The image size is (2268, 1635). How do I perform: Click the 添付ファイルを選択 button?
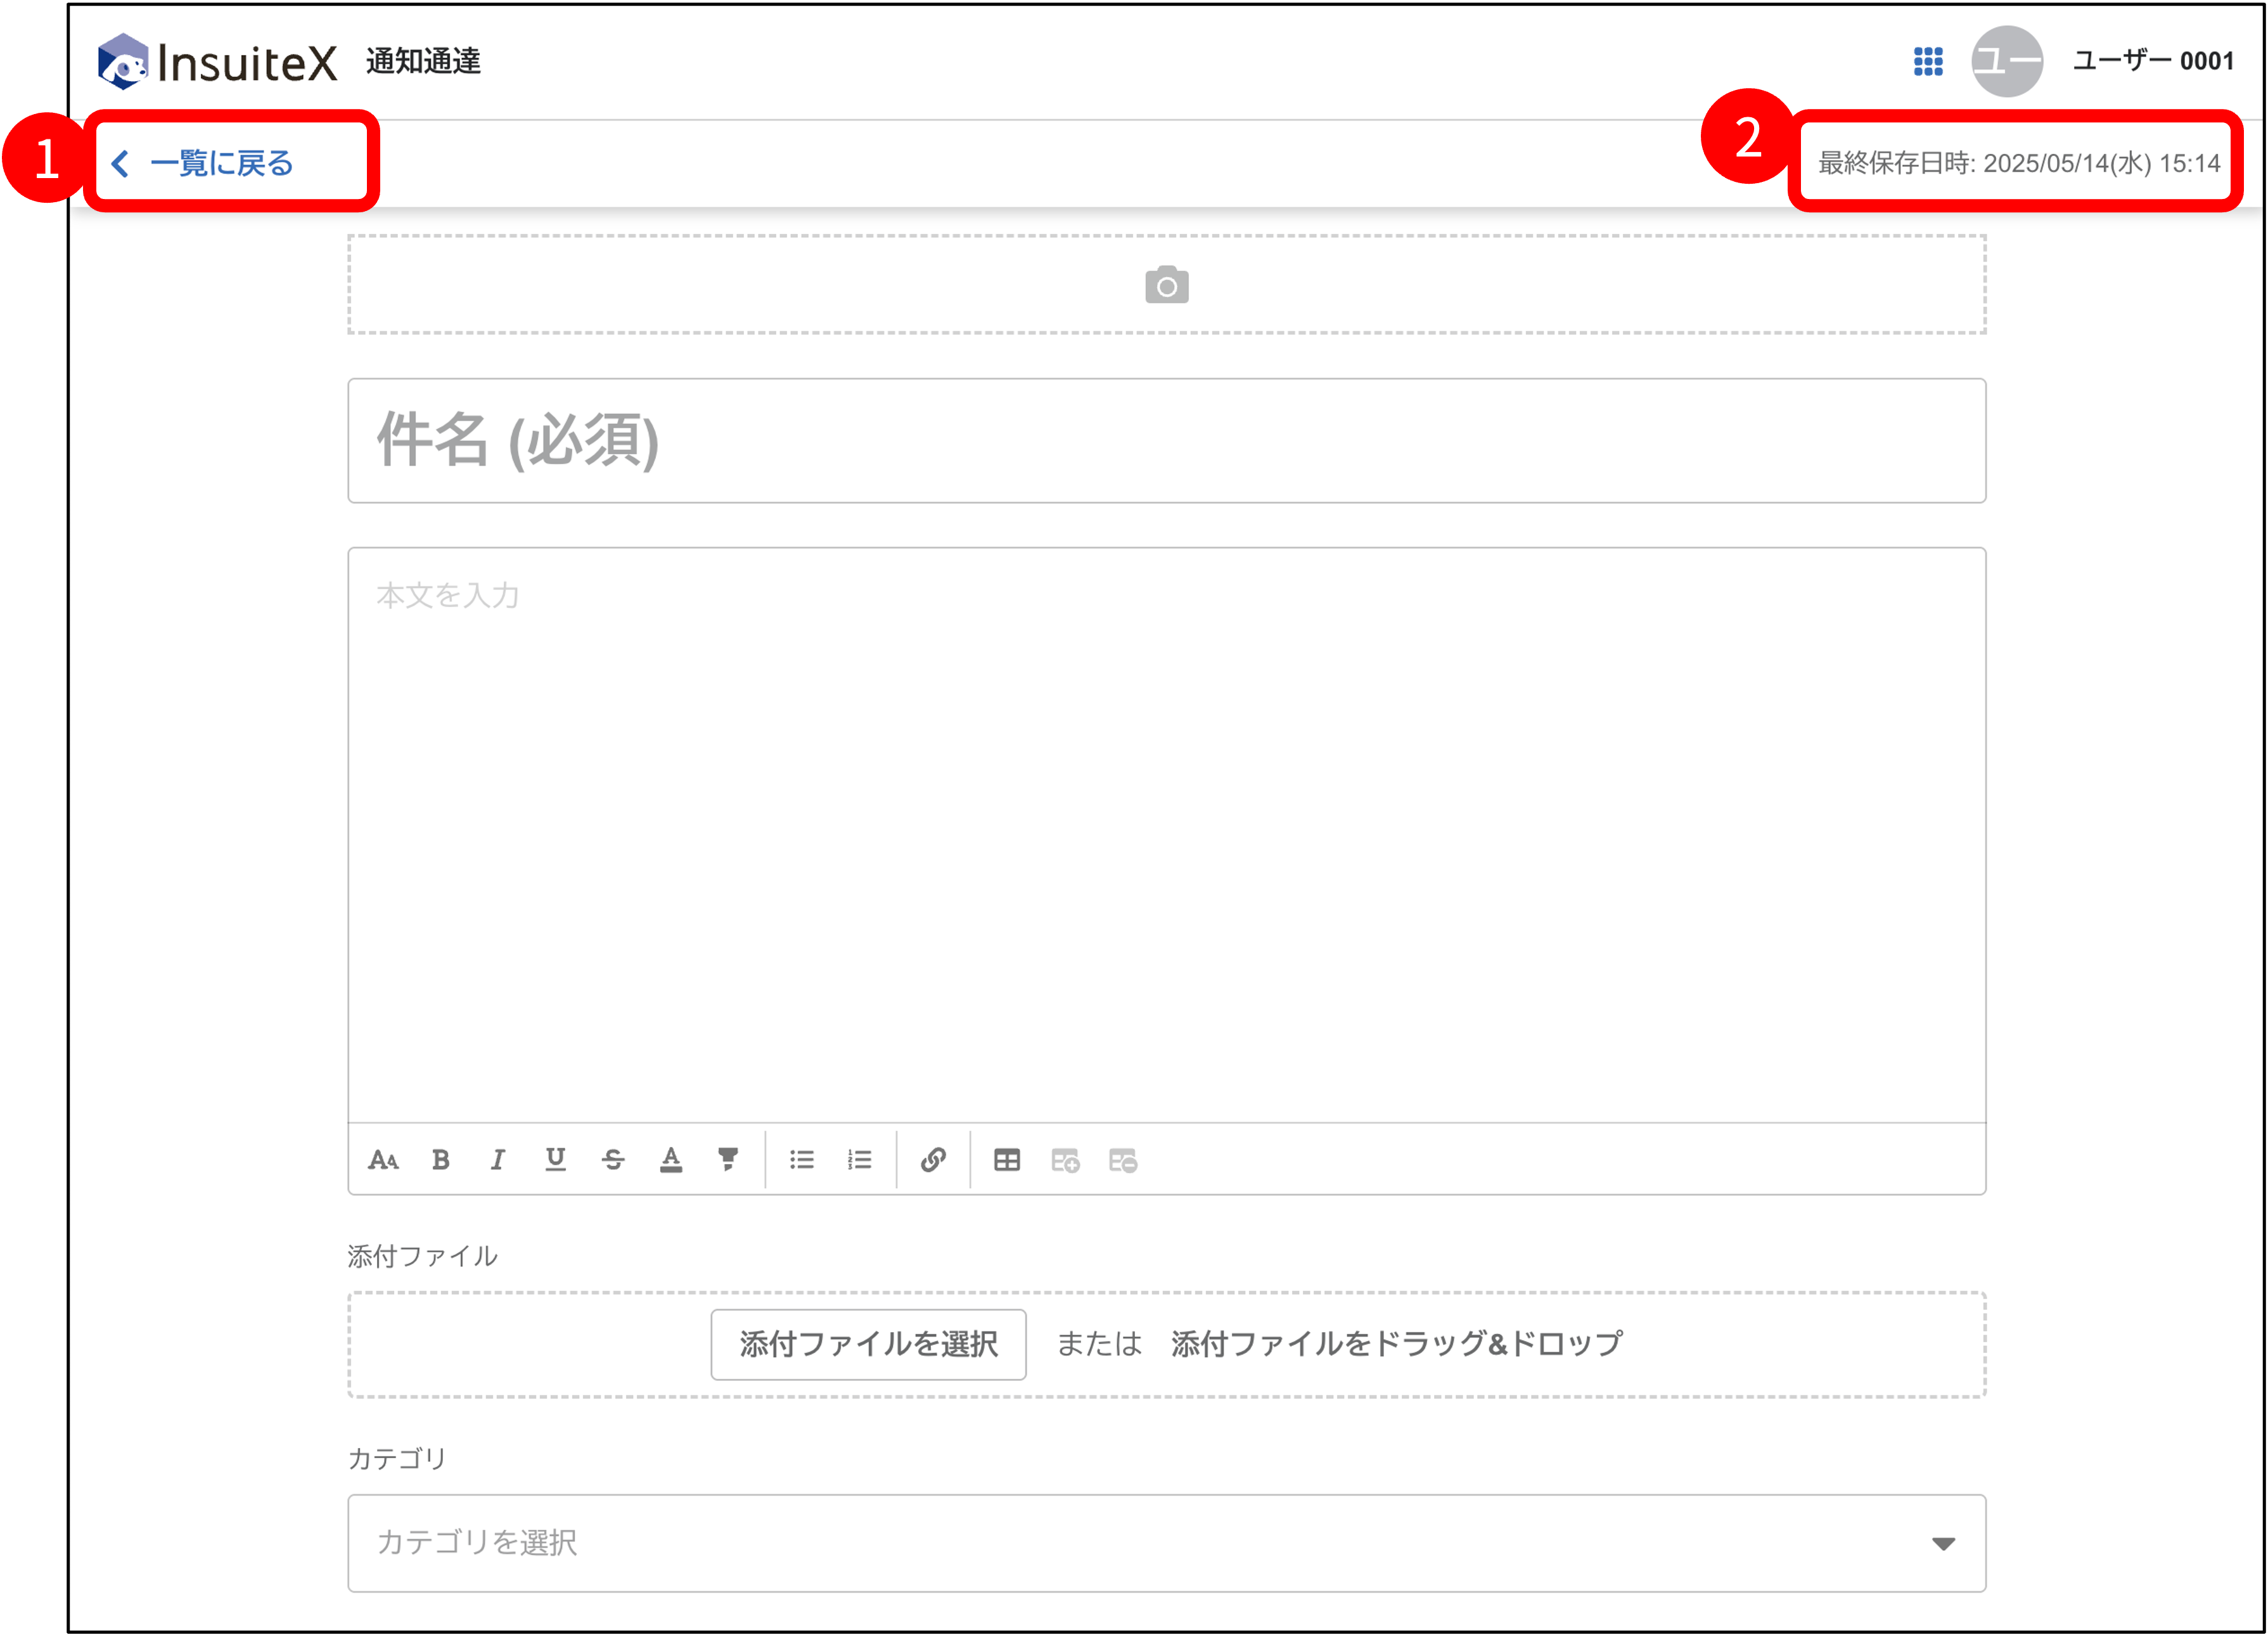[x=868, y=1344]
